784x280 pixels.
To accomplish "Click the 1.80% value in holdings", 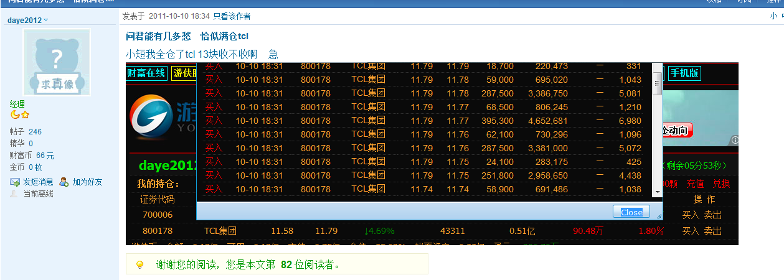I will click(651, 231).
